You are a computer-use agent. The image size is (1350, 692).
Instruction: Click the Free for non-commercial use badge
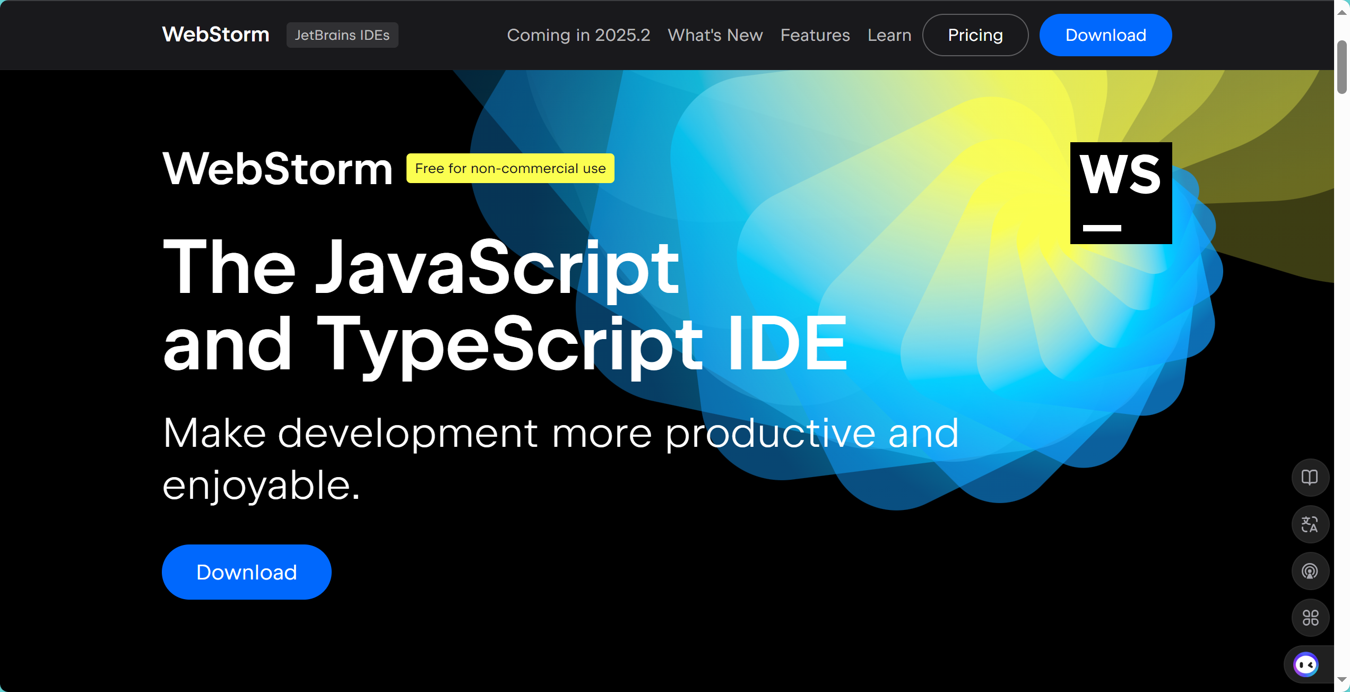click(510, 168)
